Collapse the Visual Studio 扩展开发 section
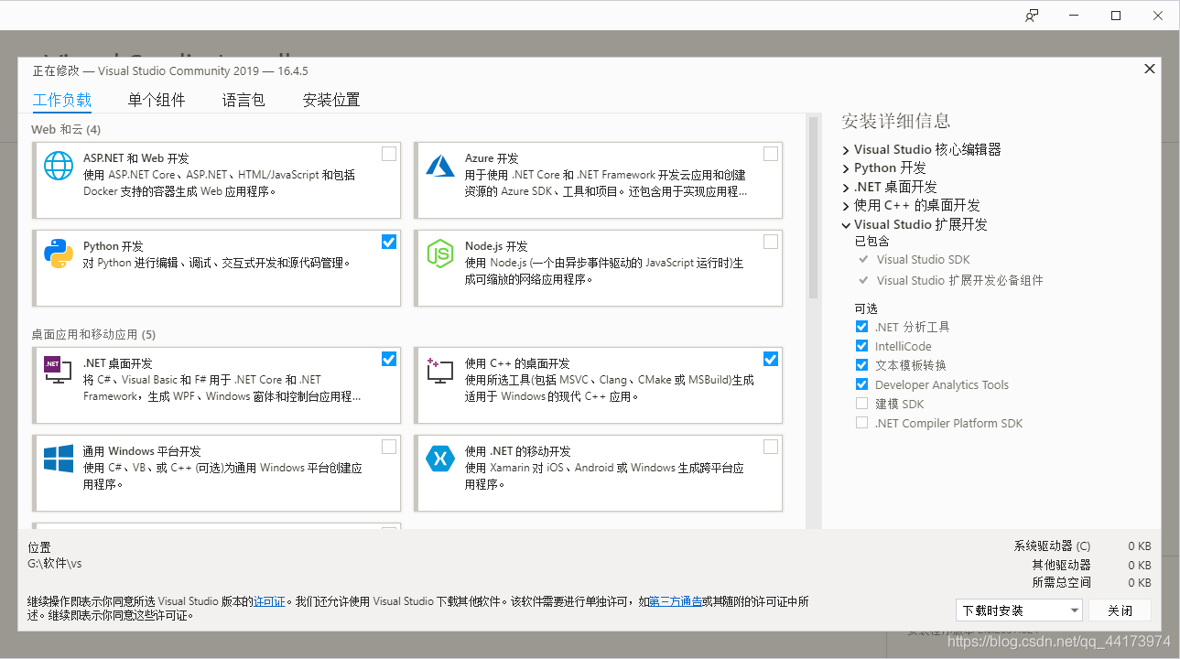1180x659 pixels. 846,224
